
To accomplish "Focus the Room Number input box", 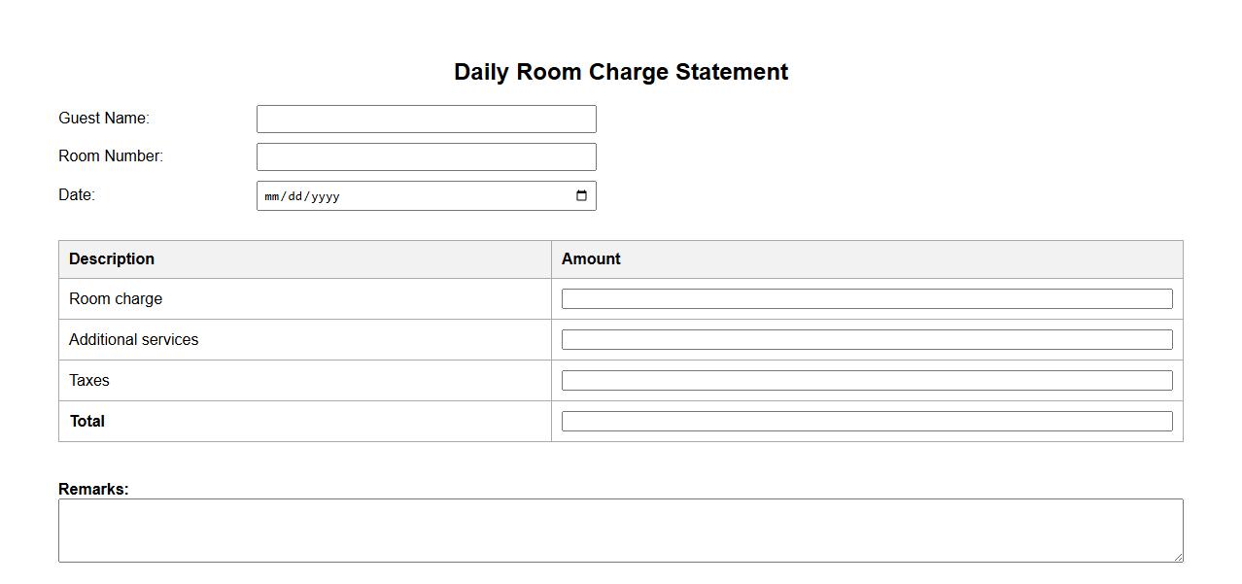I will (x=426, y=157).
